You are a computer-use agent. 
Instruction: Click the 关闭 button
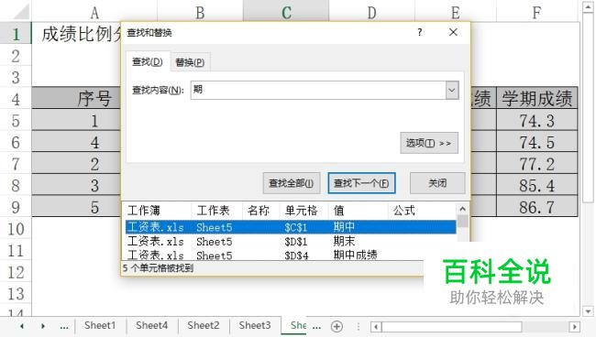[437, 183]
